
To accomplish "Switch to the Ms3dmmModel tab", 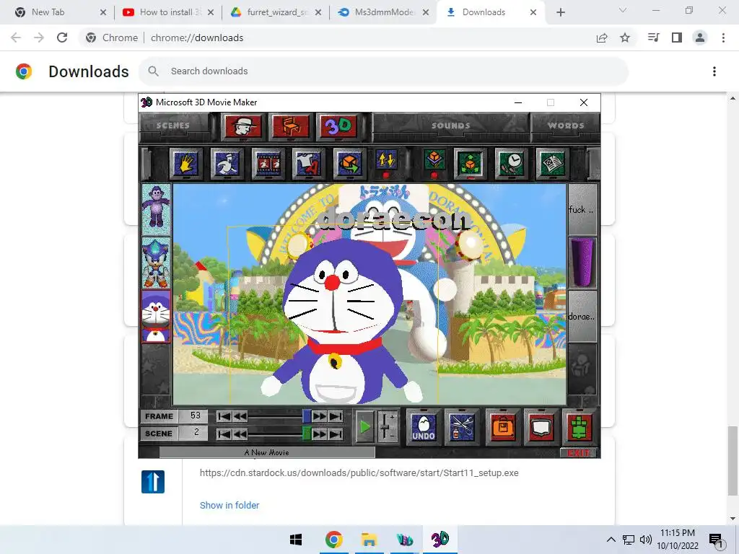I will [x=382, y=12].
